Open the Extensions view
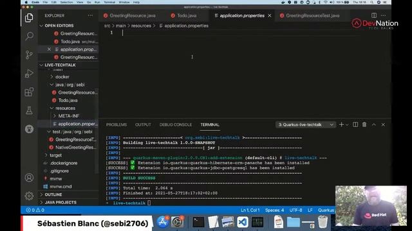412x231 pixels. (29, 92)
